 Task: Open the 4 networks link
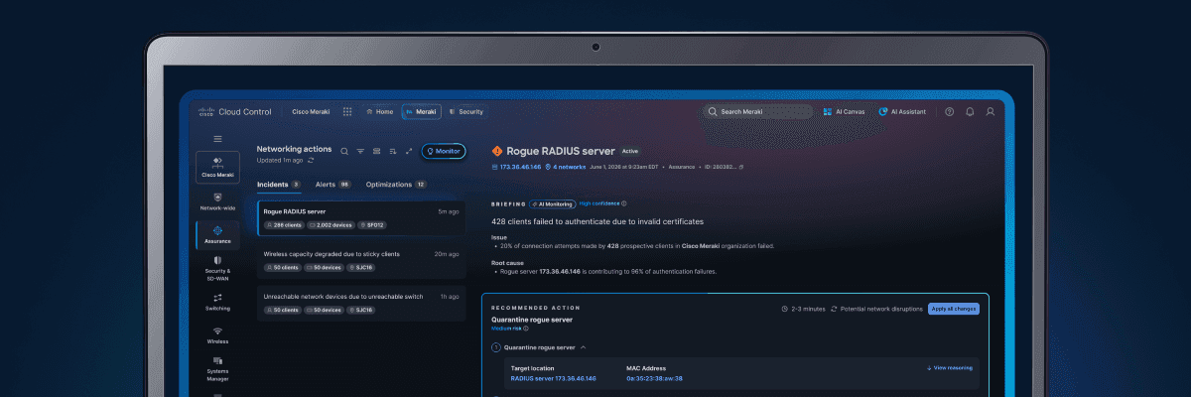pyautogui.click(x=566, y=168)
